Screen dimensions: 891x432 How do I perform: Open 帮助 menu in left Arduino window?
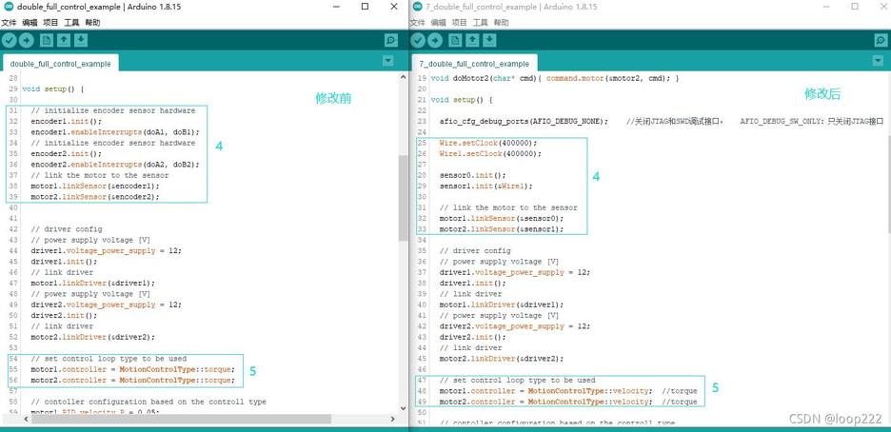coord(92,23)
